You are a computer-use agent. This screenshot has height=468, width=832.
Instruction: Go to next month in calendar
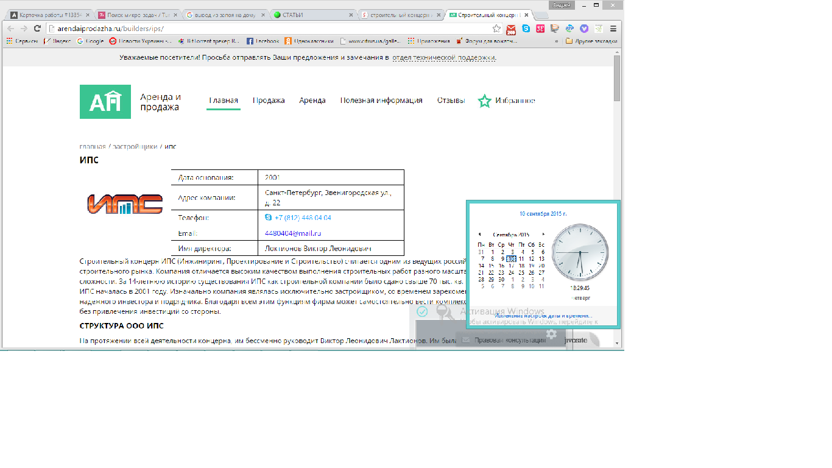click(x=543, y=234)
